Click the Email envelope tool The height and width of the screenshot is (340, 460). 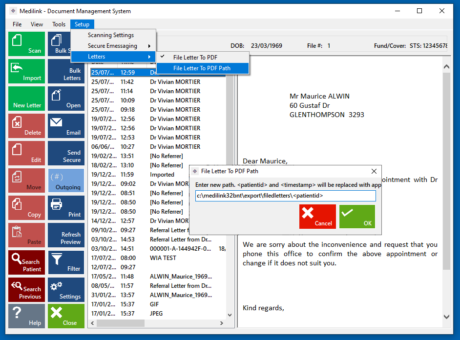point(66,126)
